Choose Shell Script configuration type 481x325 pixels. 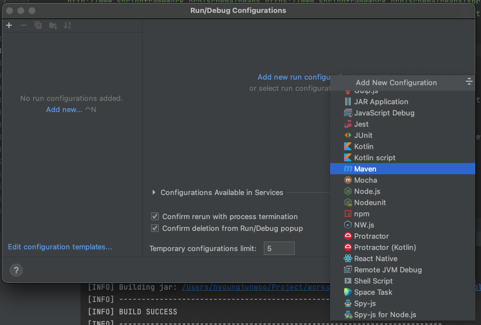(x=402, y=281)
